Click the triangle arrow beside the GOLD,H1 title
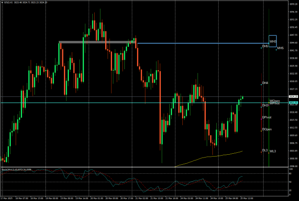This screenshot has height=201, width=299. 2,2
